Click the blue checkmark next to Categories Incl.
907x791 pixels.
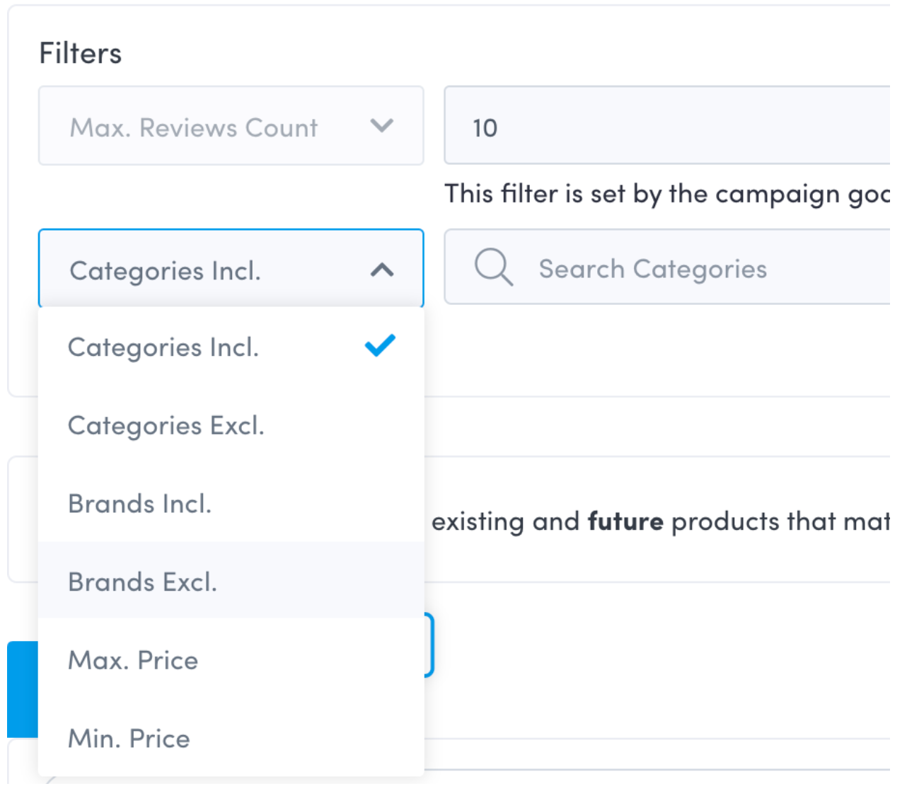(x=380, y=345)
